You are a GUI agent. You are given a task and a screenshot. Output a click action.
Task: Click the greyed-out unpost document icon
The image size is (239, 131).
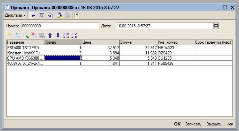[67, 15]
